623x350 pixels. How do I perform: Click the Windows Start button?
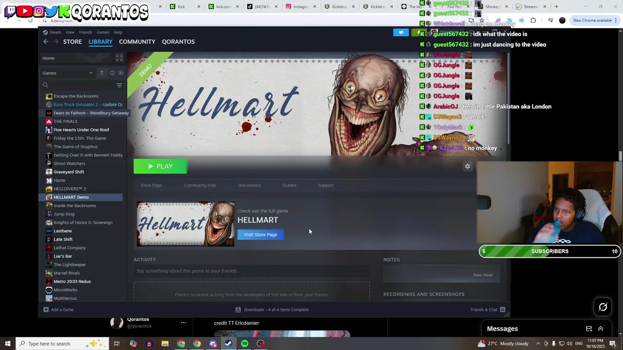pos(8,344)
